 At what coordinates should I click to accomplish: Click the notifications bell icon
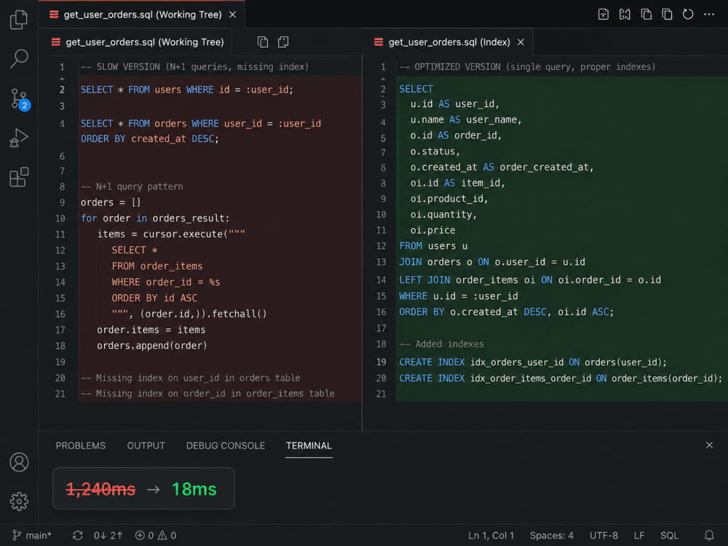pos(708,535)
